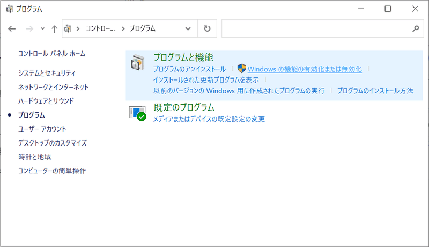Screen dimensions: 429x247
Task: Go up one level with up arrow
Action: pyautogui.click(x=55, y=29)
